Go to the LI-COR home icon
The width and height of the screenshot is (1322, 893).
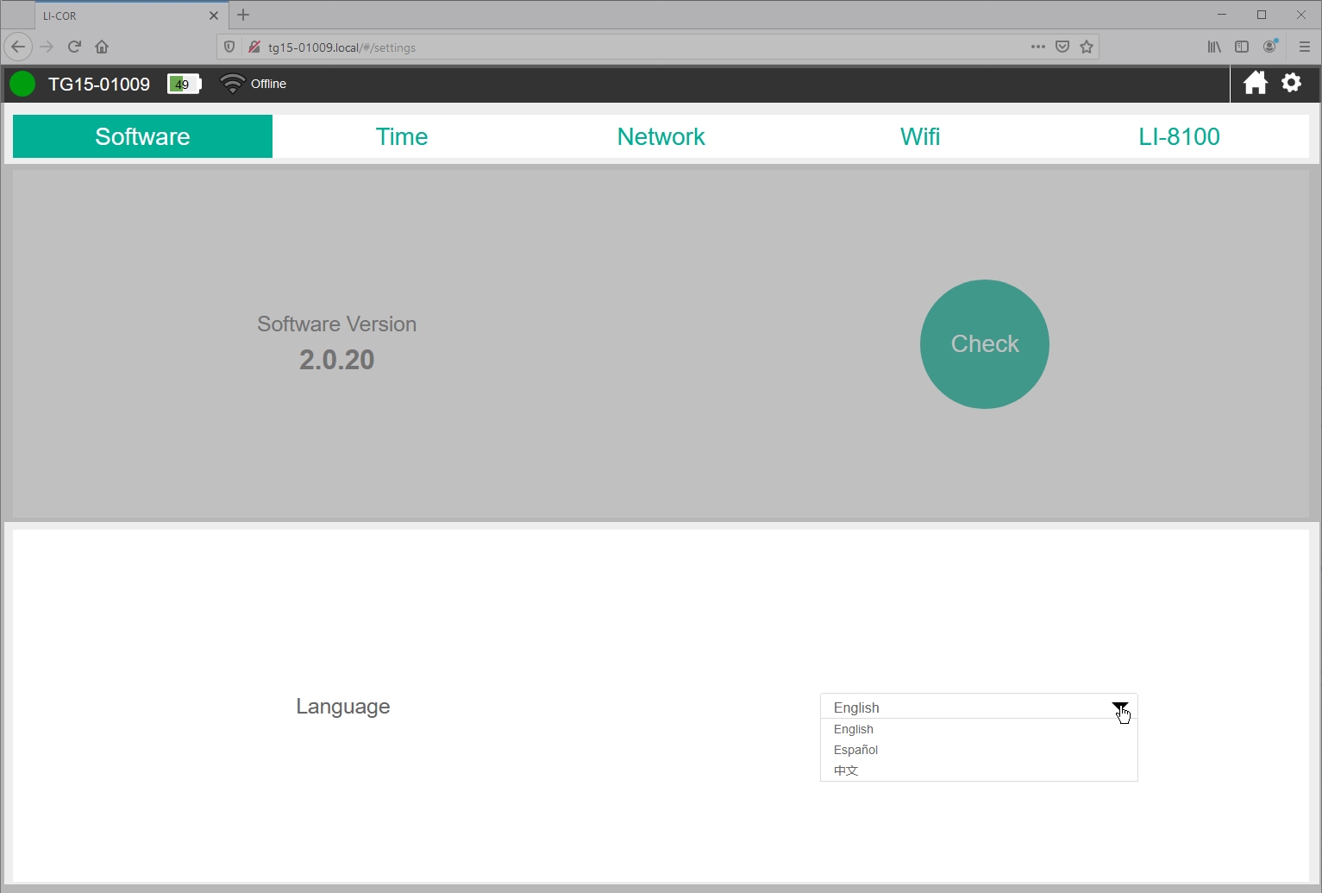click(x=1255, y=83)
